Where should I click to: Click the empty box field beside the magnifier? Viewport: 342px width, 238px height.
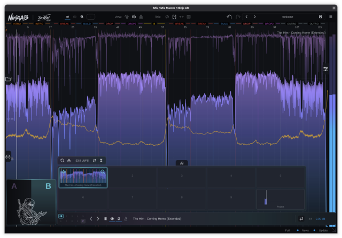point(91,17)
